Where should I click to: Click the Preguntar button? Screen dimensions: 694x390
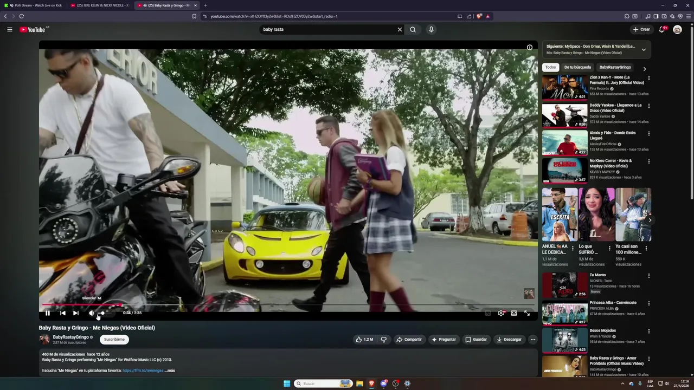coord(444,340)
